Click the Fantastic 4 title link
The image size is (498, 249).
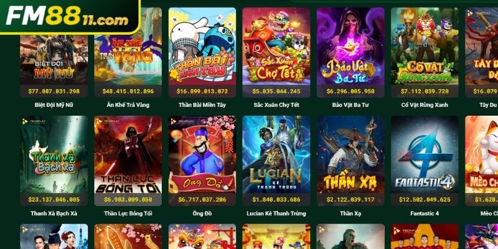(x=425, y=214)
